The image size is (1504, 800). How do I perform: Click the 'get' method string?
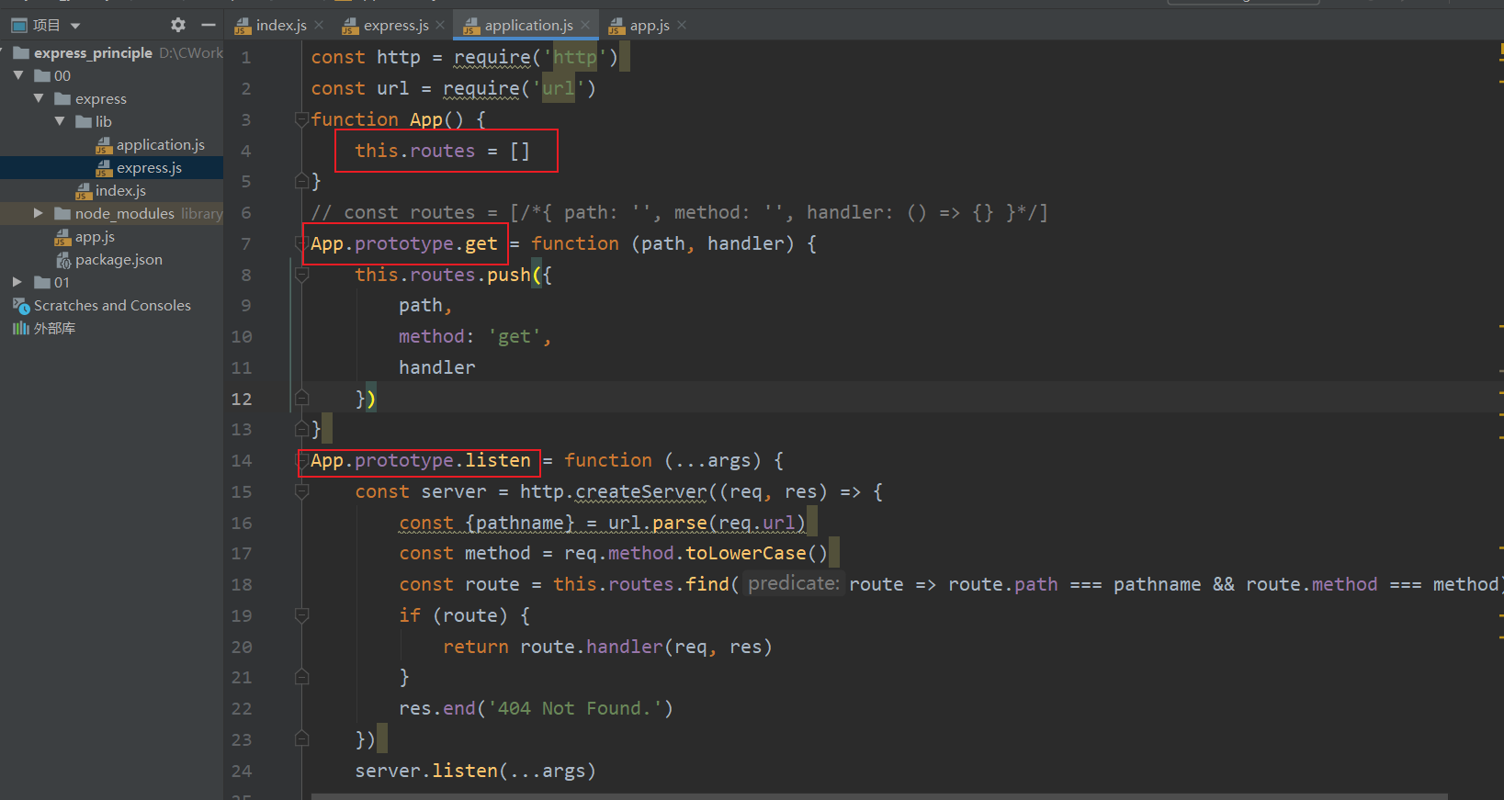(515, 336)
